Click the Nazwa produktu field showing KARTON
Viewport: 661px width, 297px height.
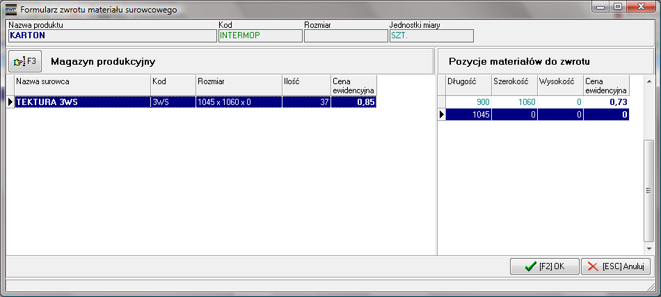(x=111, y=36)
